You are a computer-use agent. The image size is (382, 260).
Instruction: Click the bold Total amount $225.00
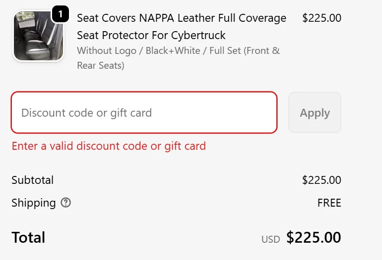[314, 237]
